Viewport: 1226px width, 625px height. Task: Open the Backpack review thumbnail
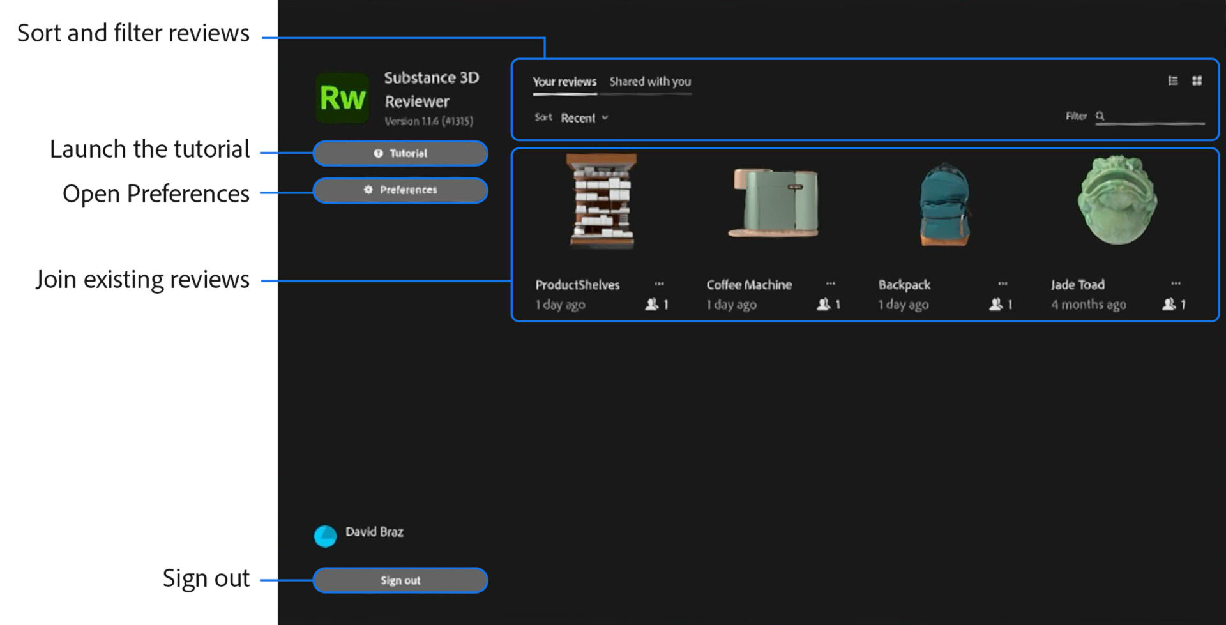[x=945, y=204]
